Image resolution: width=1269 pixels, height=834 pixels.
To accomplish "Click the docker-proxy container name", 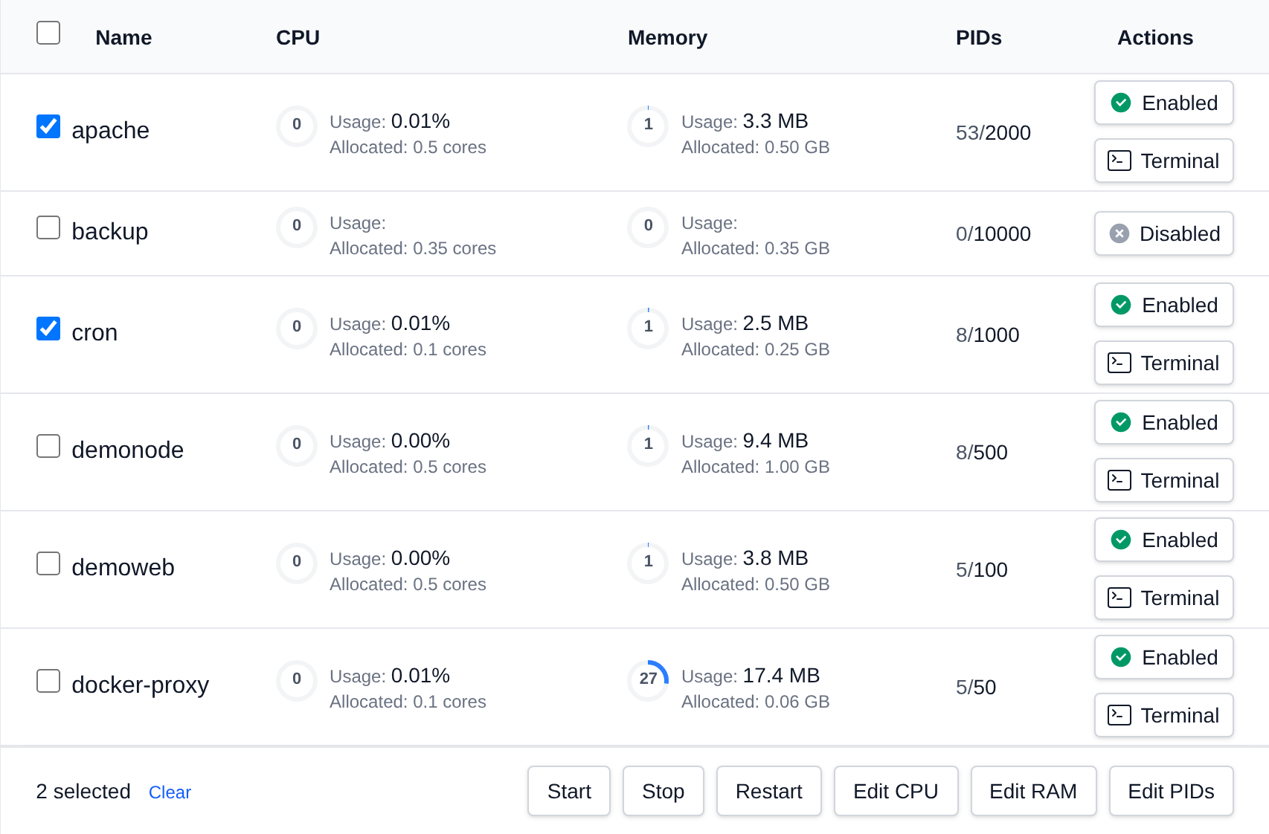I will 140,685.
